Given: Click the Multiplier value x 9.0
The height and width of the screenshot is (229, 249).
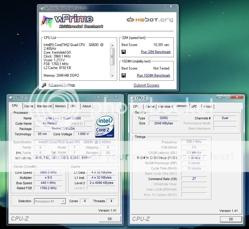Looking at the screenshot, I should click(x=48, y=177).
